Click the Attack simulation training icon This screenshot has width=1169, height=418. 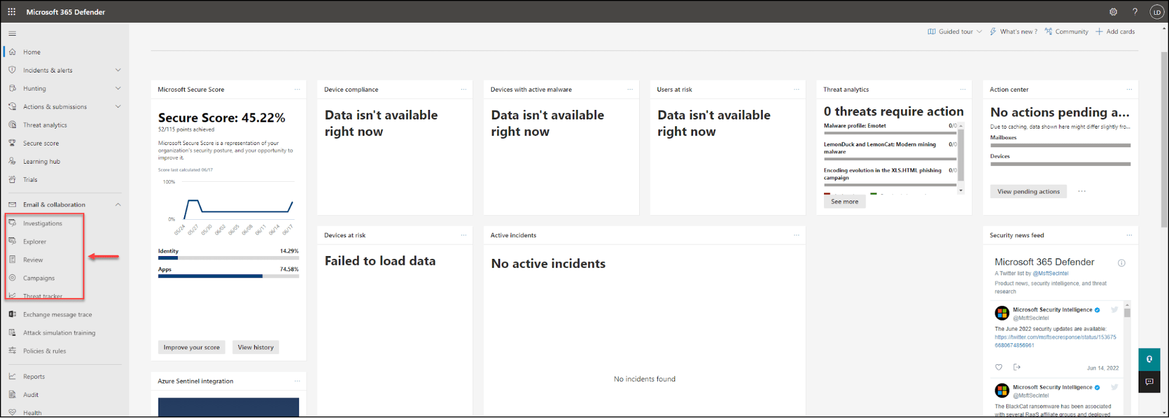(12, 333)
